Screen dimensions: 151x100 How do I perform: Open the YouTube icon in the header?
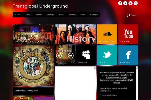[x=136, y=3]
